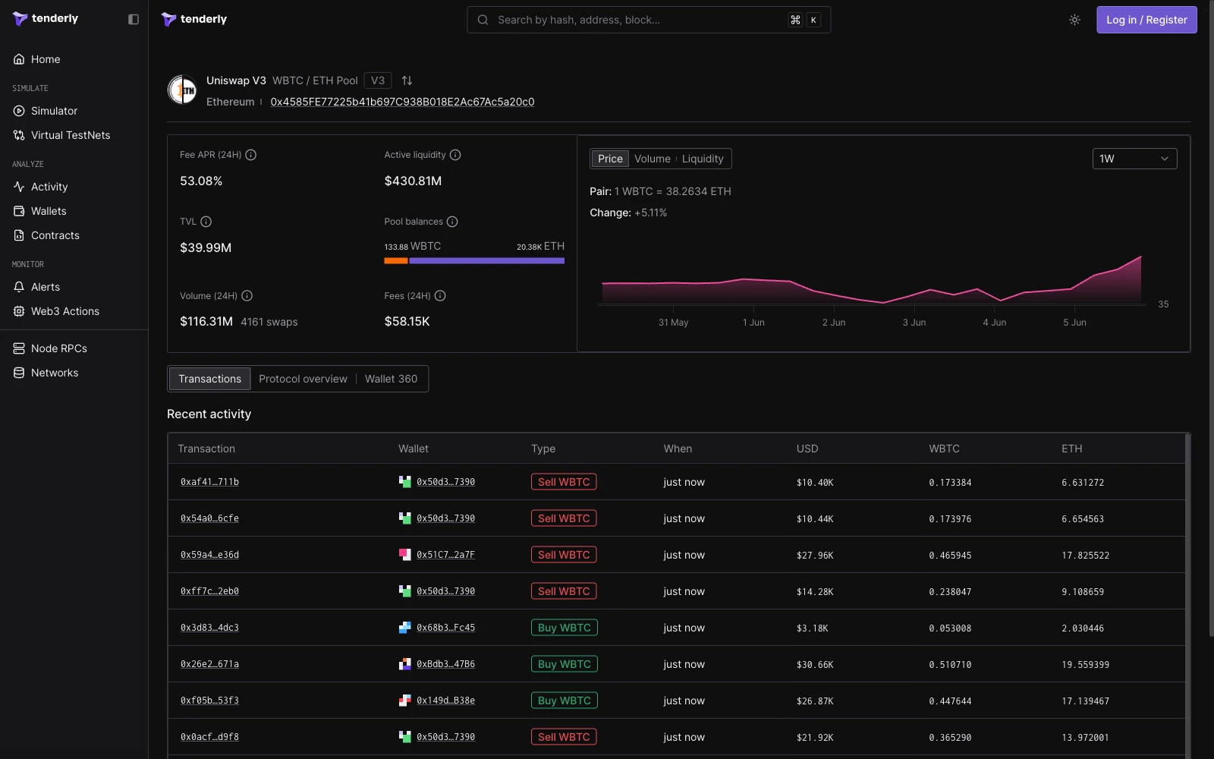Switch to Protocol overview tab
The image size is (1214, 759).
(x=303, y=379)
